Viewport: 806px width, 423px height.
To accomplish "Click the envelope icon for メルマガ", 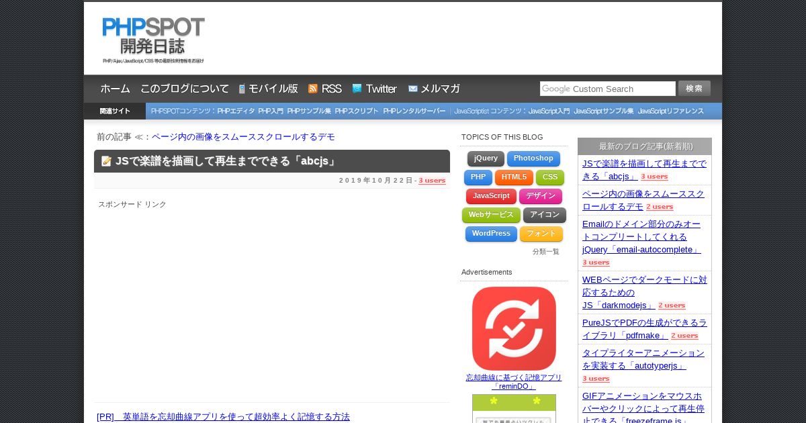I will [413, 89].
